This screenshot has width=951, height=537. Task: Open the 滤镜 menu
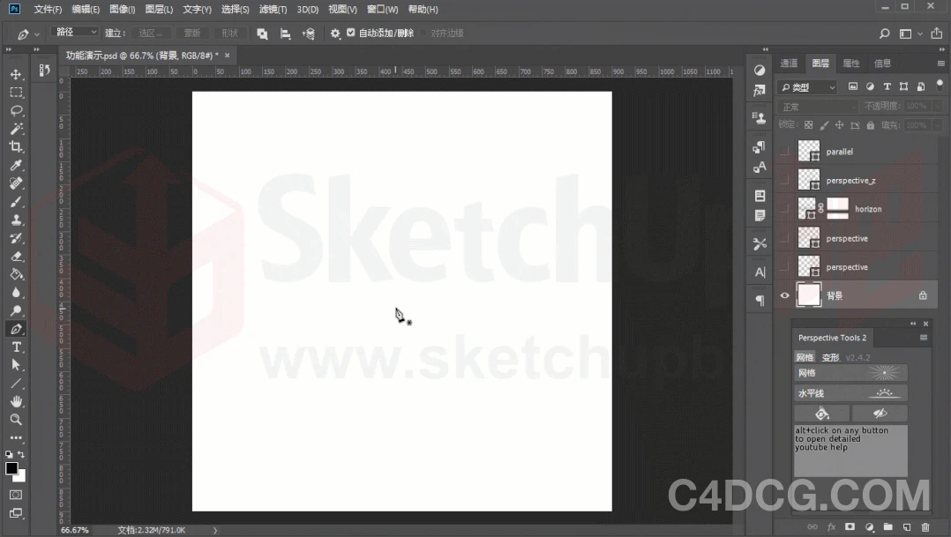click(272, 10)
